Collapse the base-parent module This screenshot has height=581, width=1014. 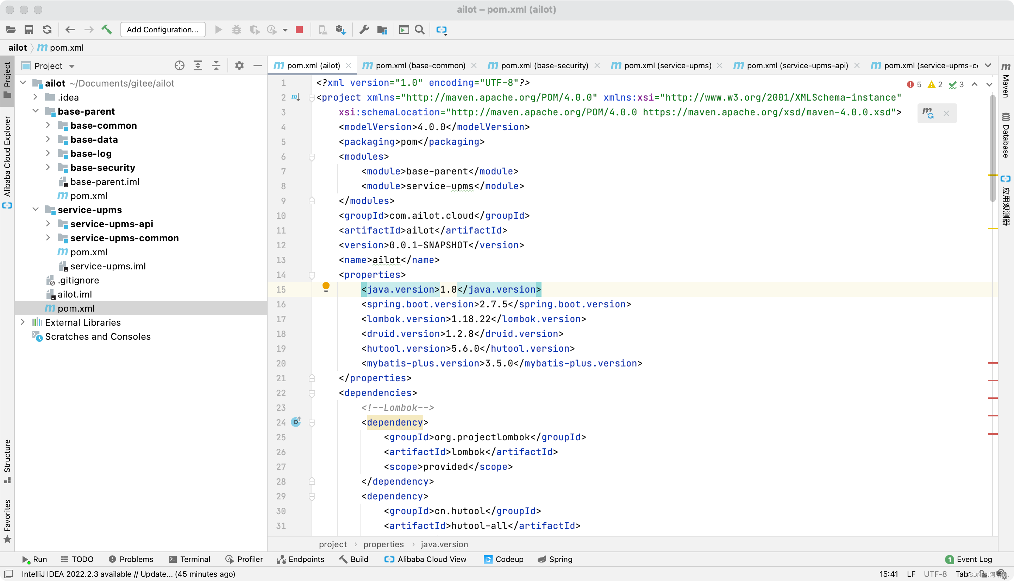pyautogui.click(x=35, y=111)
